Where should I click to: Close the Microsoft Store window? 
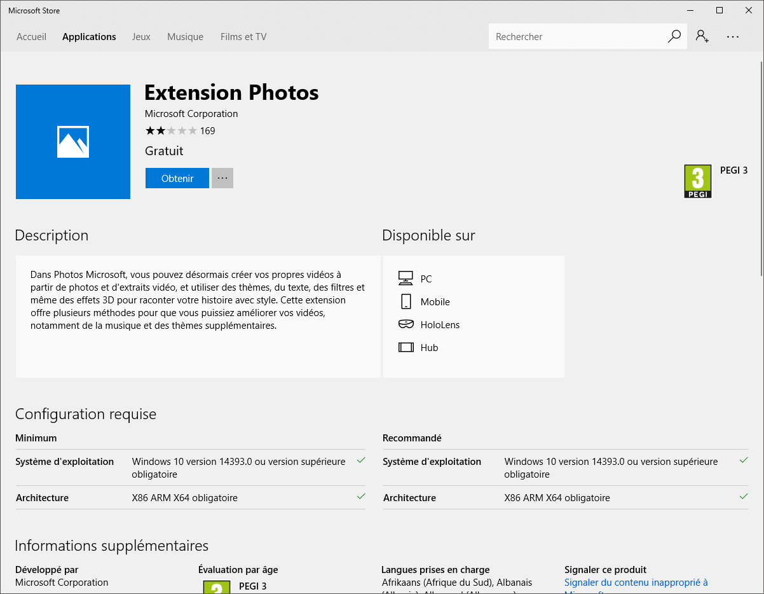pyautogui.click(x=749, y=10)
